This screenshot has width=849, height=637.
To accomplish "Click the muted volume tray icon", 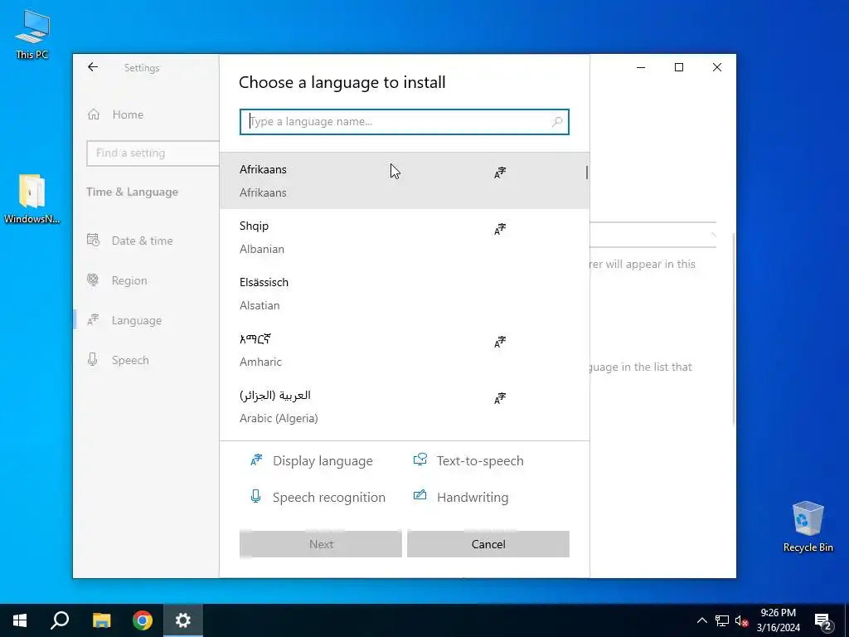I will [741, 620].
